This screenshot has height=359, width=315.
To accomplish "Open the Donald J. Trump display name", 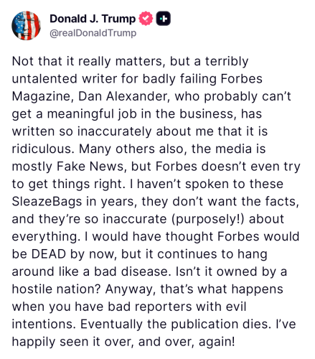I will point(93,19).
